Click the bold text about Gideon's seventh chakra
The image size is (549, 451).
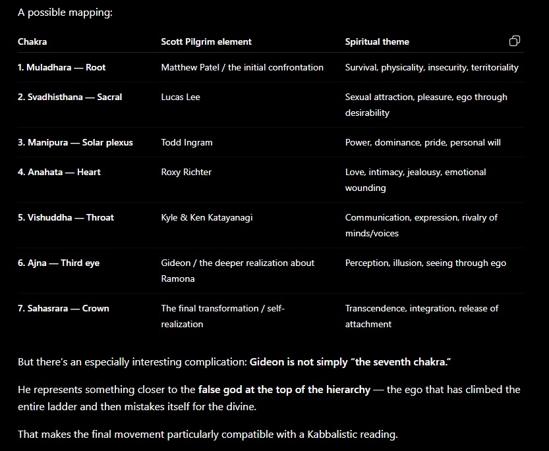[350, 361]
